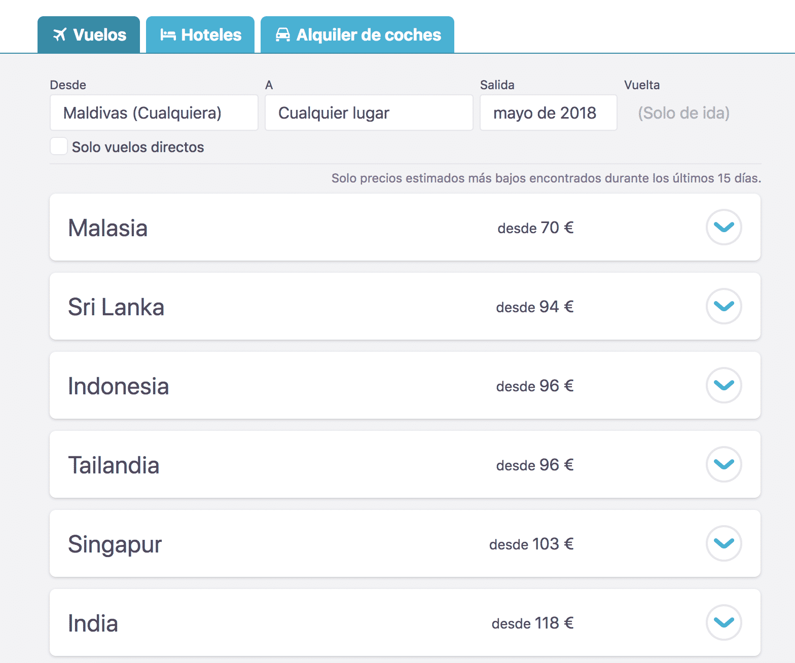Click the airplane icon on Vuelos tab
This screenshot has width=795, height=663.
coord(60,35)
